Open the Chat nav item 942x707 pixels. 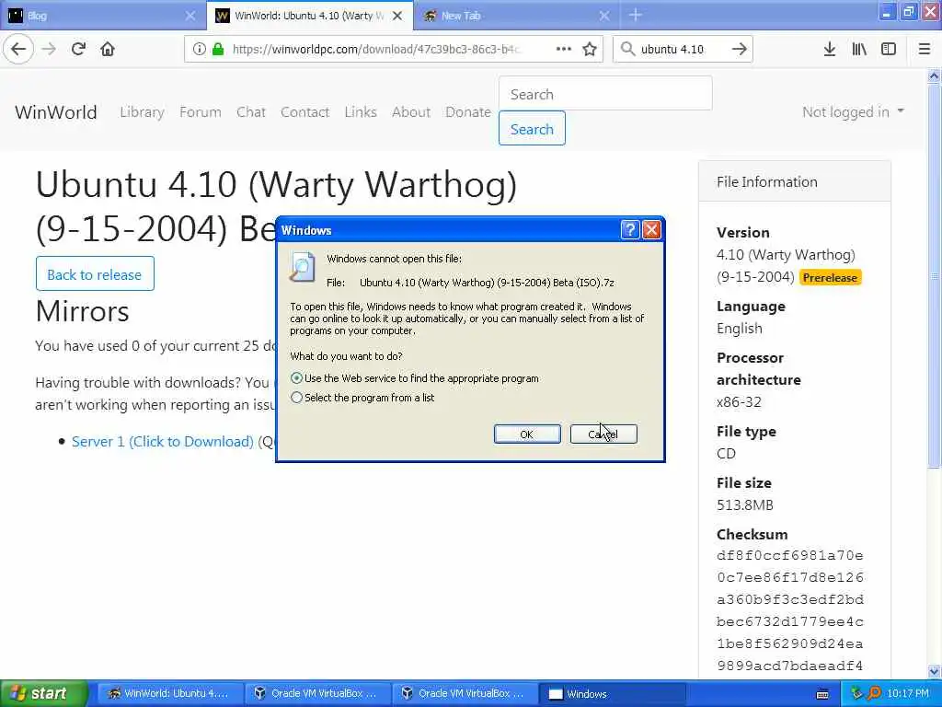click(250, 111)
